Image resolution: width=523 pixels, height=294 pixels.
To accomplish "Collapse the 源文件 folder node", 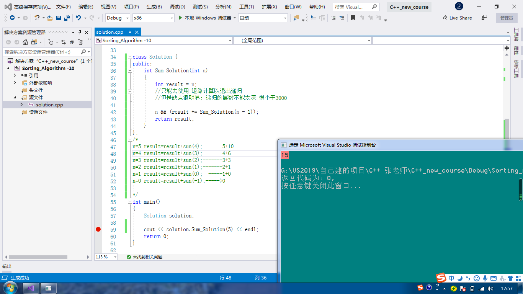I will [x=15, y=97].
